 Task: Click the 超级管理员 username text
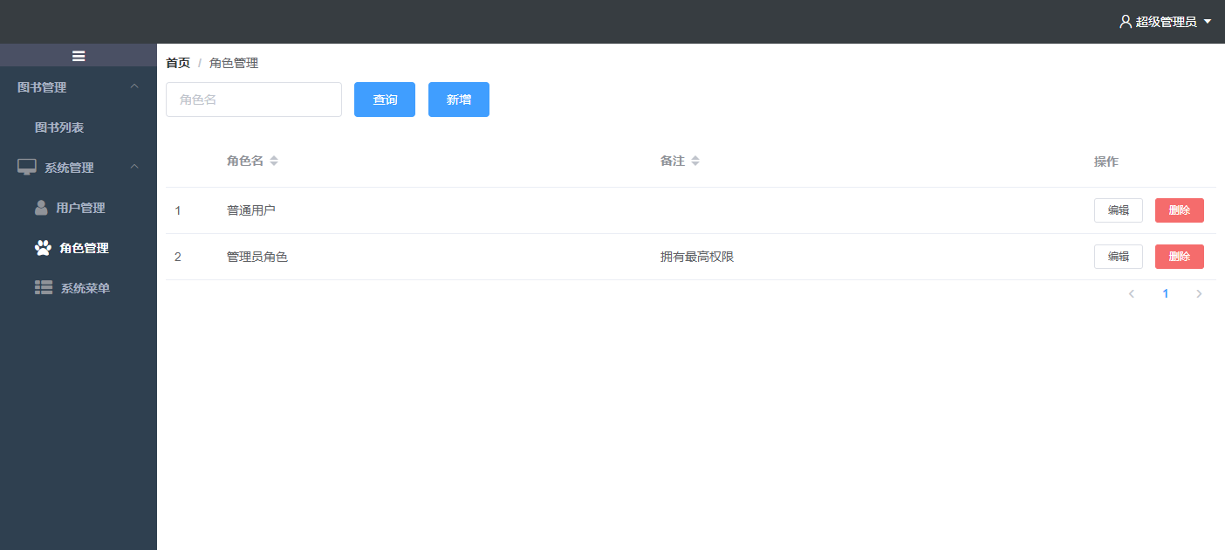[1167, 22]
